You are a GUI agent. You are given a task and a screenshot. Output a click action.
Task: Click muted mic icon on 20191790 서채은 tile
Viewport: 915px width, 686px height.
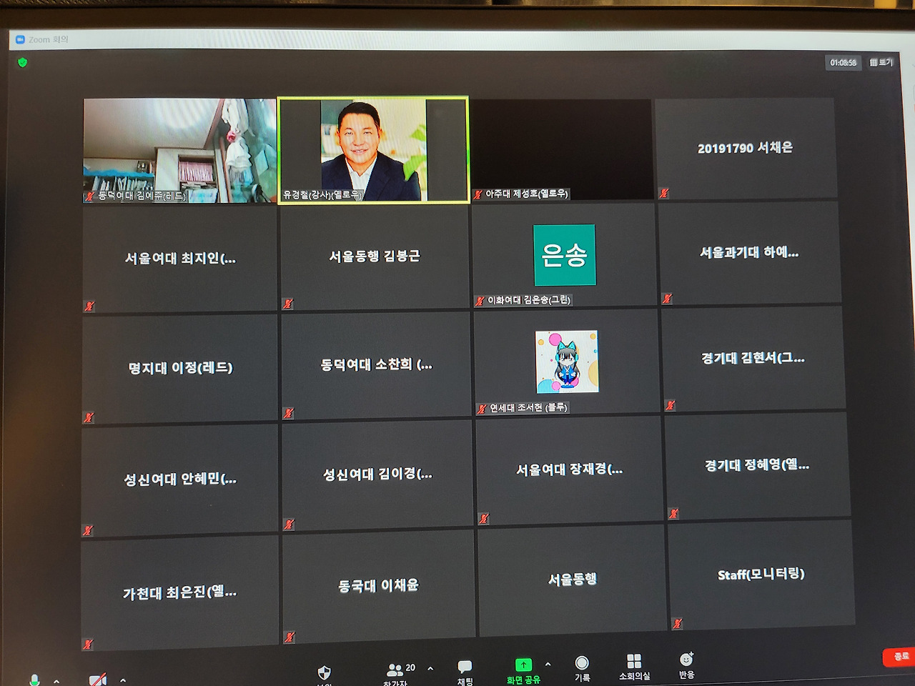point(664,193)
